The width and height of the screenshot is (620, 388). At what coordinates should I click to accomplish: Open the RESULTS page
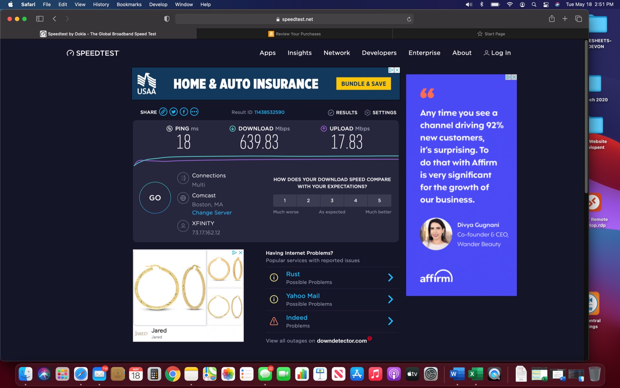(x=343, y=112)
